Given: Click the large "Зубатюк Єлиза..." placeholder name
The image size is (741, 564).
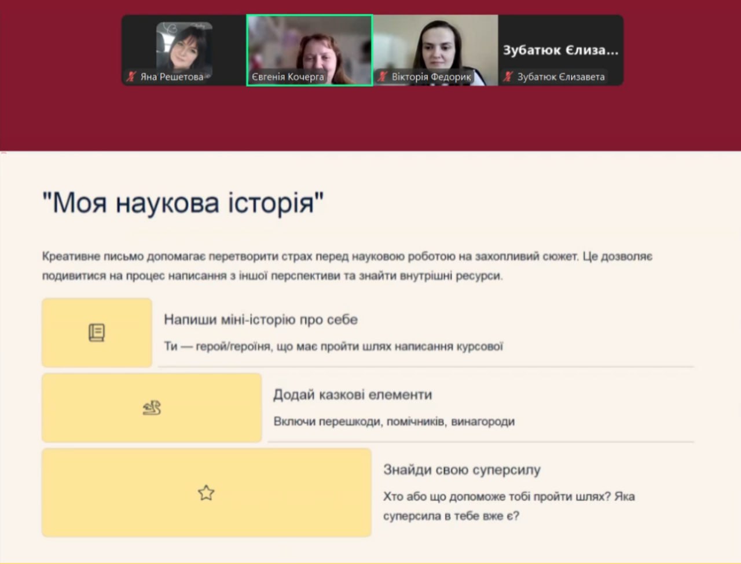Looking at the screenshot, I should coord(560,50).
